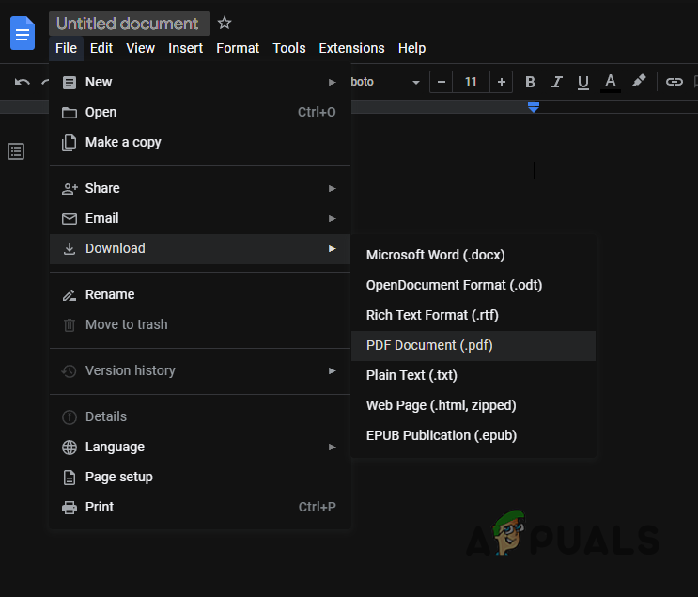The width and height of the screenshot is (698, 597).
Task: Click the Move to trash entry
Action: (x=200, y=324)
